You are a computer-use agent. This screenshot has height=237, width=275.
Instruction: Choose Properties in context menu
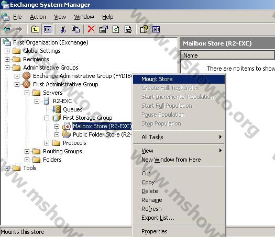tap(179, 231)
